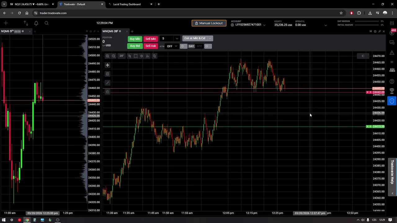The image size is (397, 223).
Task: Open the trade arrows icon in header
Action: [26, 23]
